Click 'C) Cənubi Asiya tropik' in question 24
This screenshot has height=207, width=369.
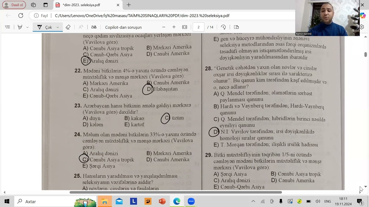click(x=108, y=160)
